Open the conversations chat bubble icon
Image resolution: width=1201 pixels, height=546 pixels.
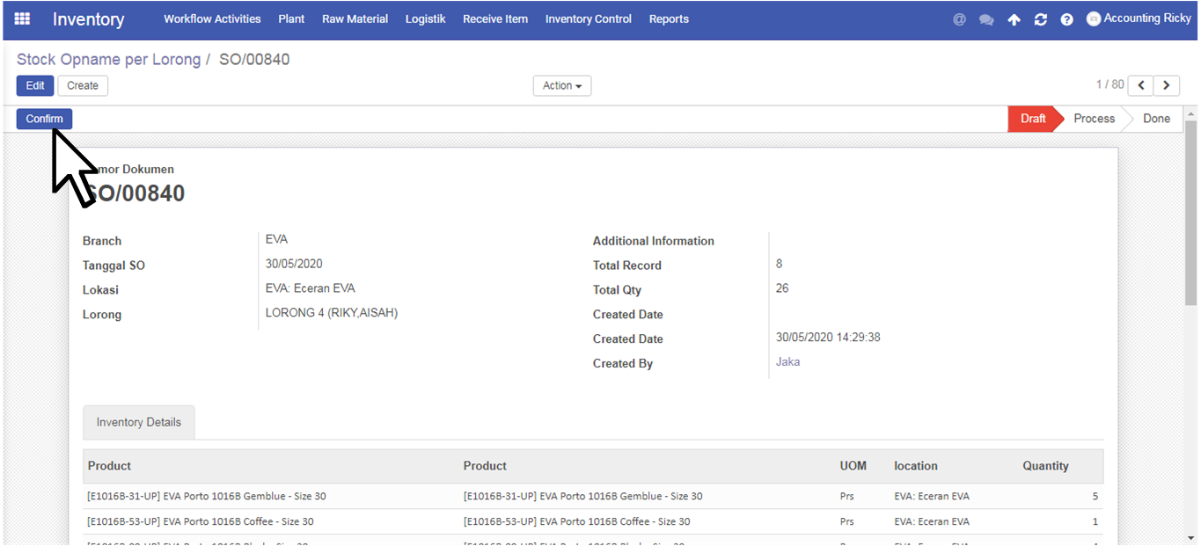tap(986, 19)
